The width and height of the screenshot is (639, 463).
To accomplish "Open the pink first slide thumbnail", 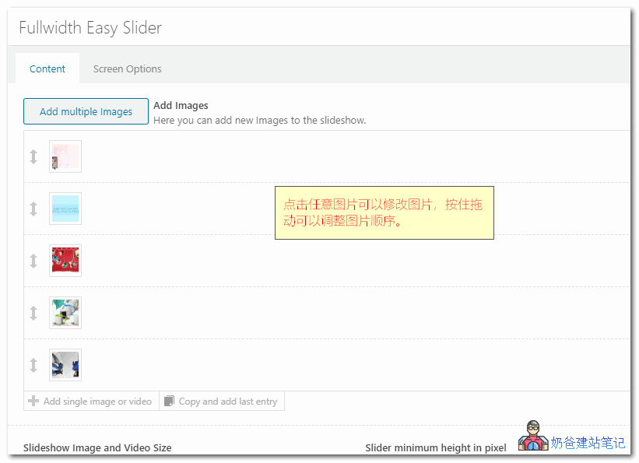I will 65,156.
